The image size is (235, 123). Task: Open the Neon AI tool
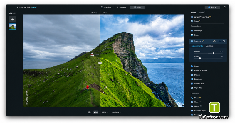tap(196, 102)
